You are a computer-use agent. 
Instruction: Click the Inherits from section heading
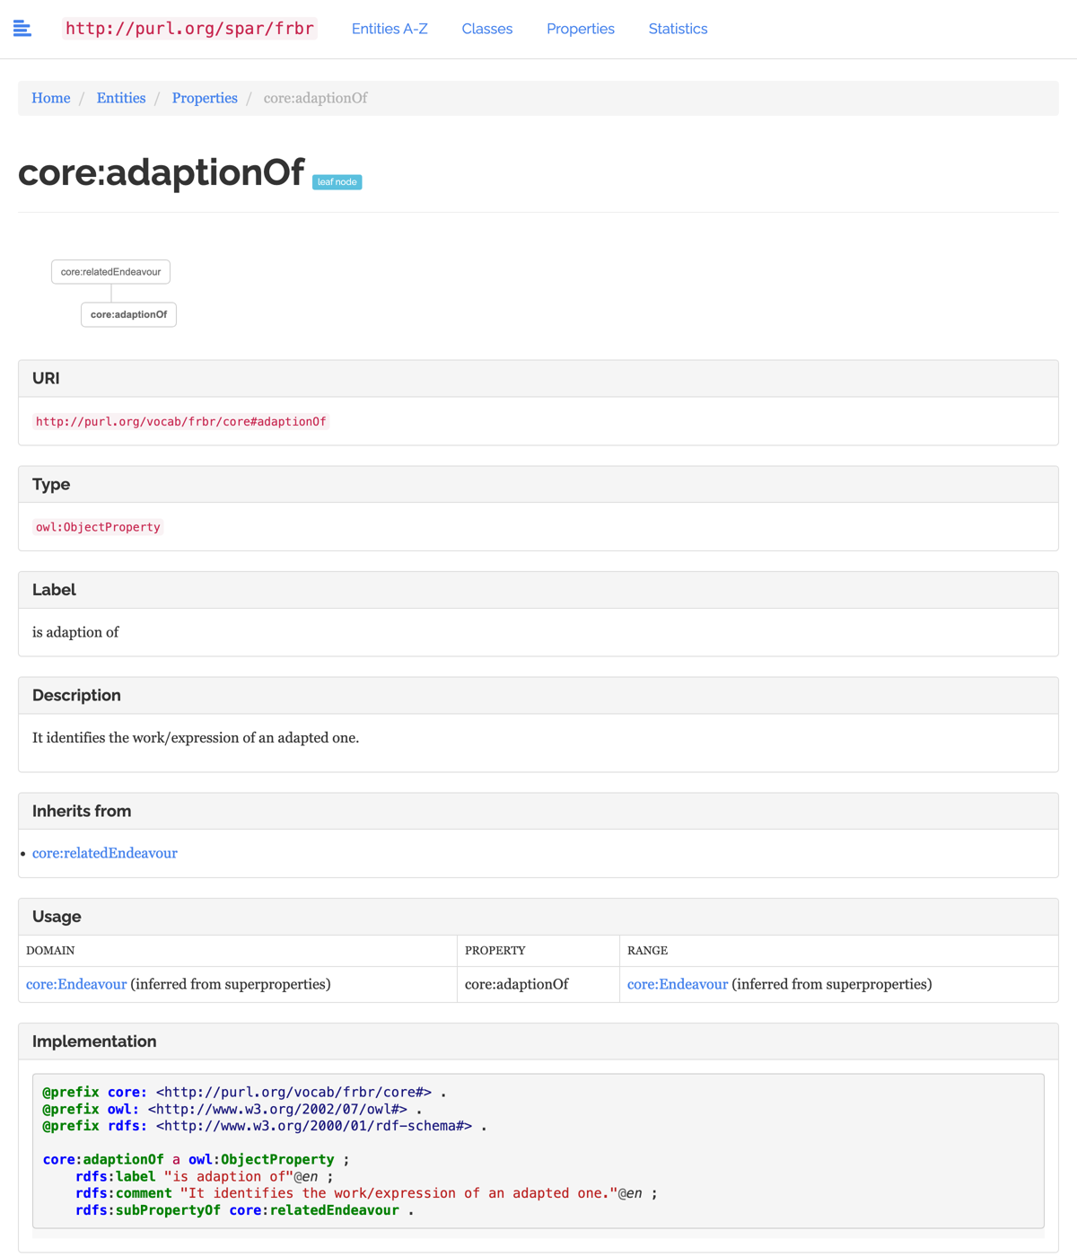[x=82, y=811]
